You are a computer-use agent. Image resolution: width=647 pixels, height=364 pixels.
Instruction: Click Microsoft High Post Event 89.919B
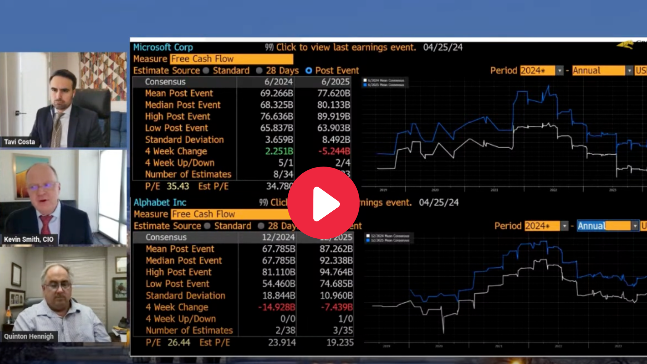point(334,117)
